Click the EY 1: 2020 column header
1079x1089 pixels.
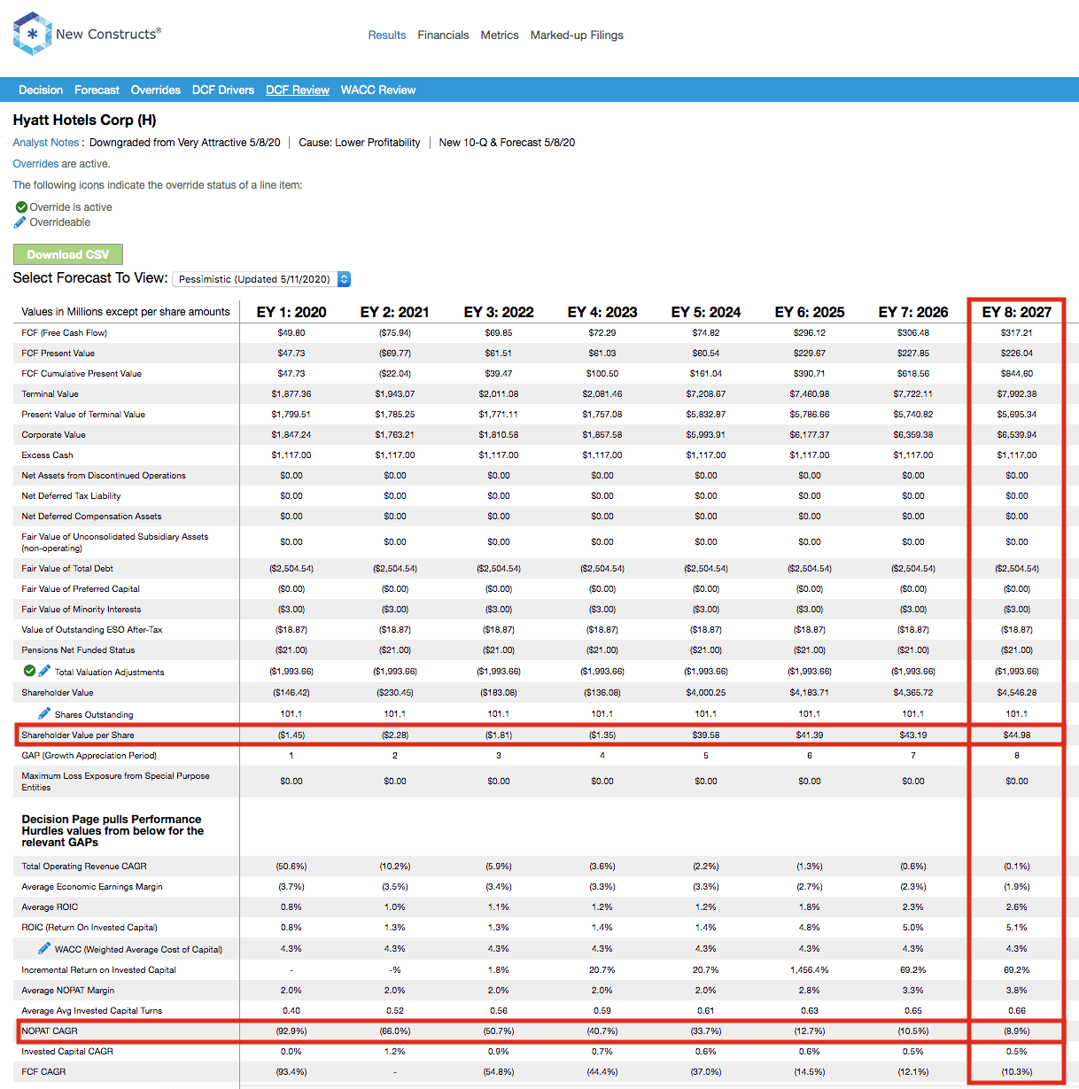coord(291,312)
